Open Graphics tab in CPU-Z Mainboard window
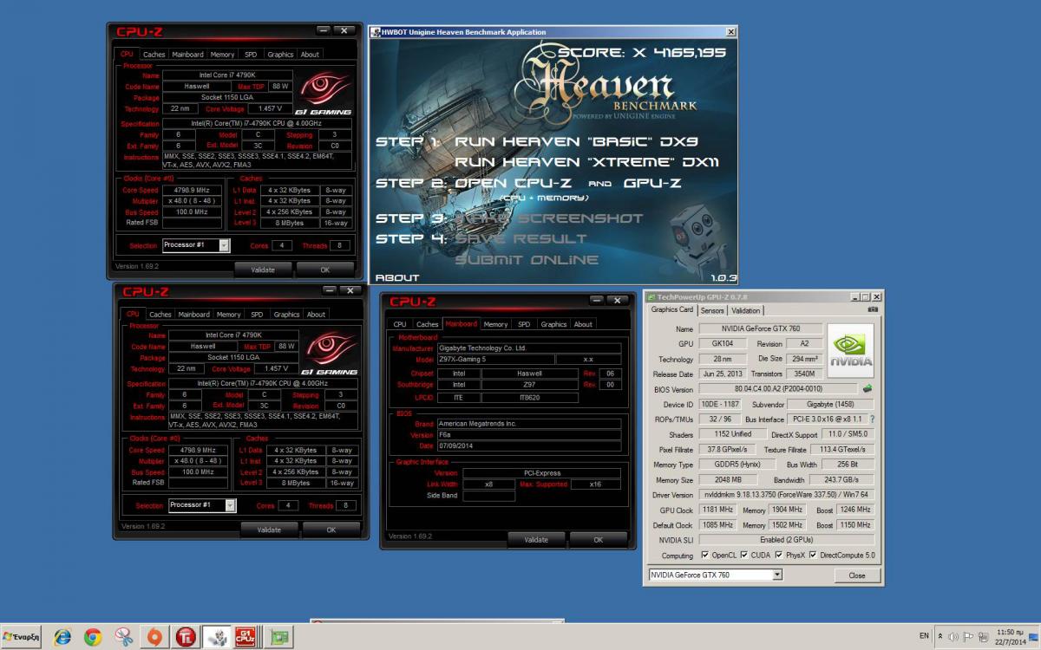This screenshot has height=650, width=1041. [553, 324]
